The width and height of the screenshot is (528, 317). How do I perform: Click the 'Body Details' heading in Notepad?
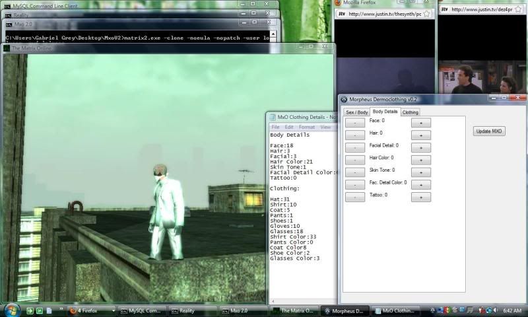pos(290,135)
